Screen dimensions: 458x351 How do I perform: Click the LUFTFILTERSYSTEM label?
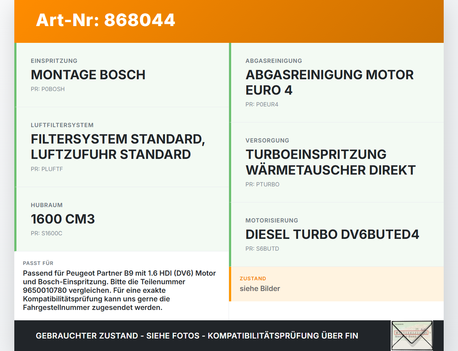[x=62, y=125]
